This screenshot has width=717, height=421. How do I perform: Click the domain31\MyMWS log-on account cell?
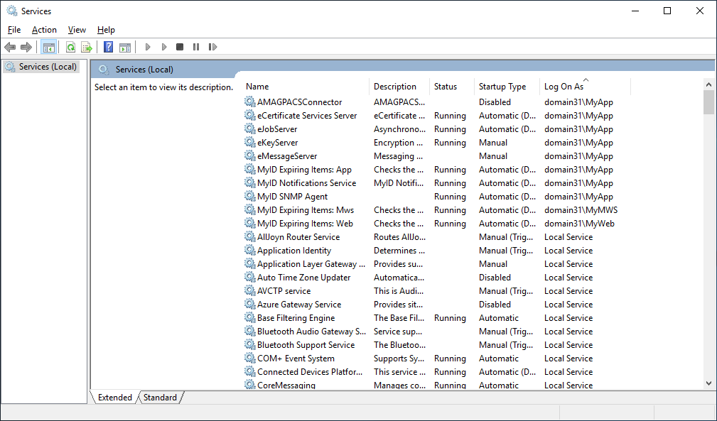581,210
